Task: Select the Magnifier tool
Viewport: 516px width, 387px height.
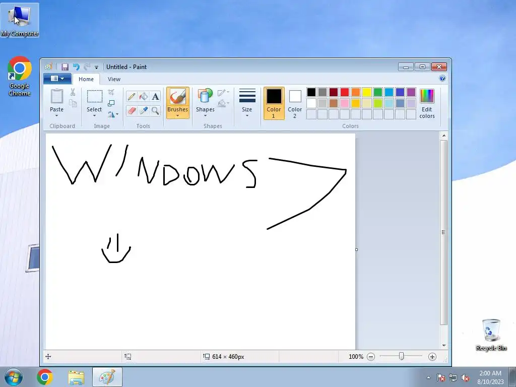Action: 155,110
